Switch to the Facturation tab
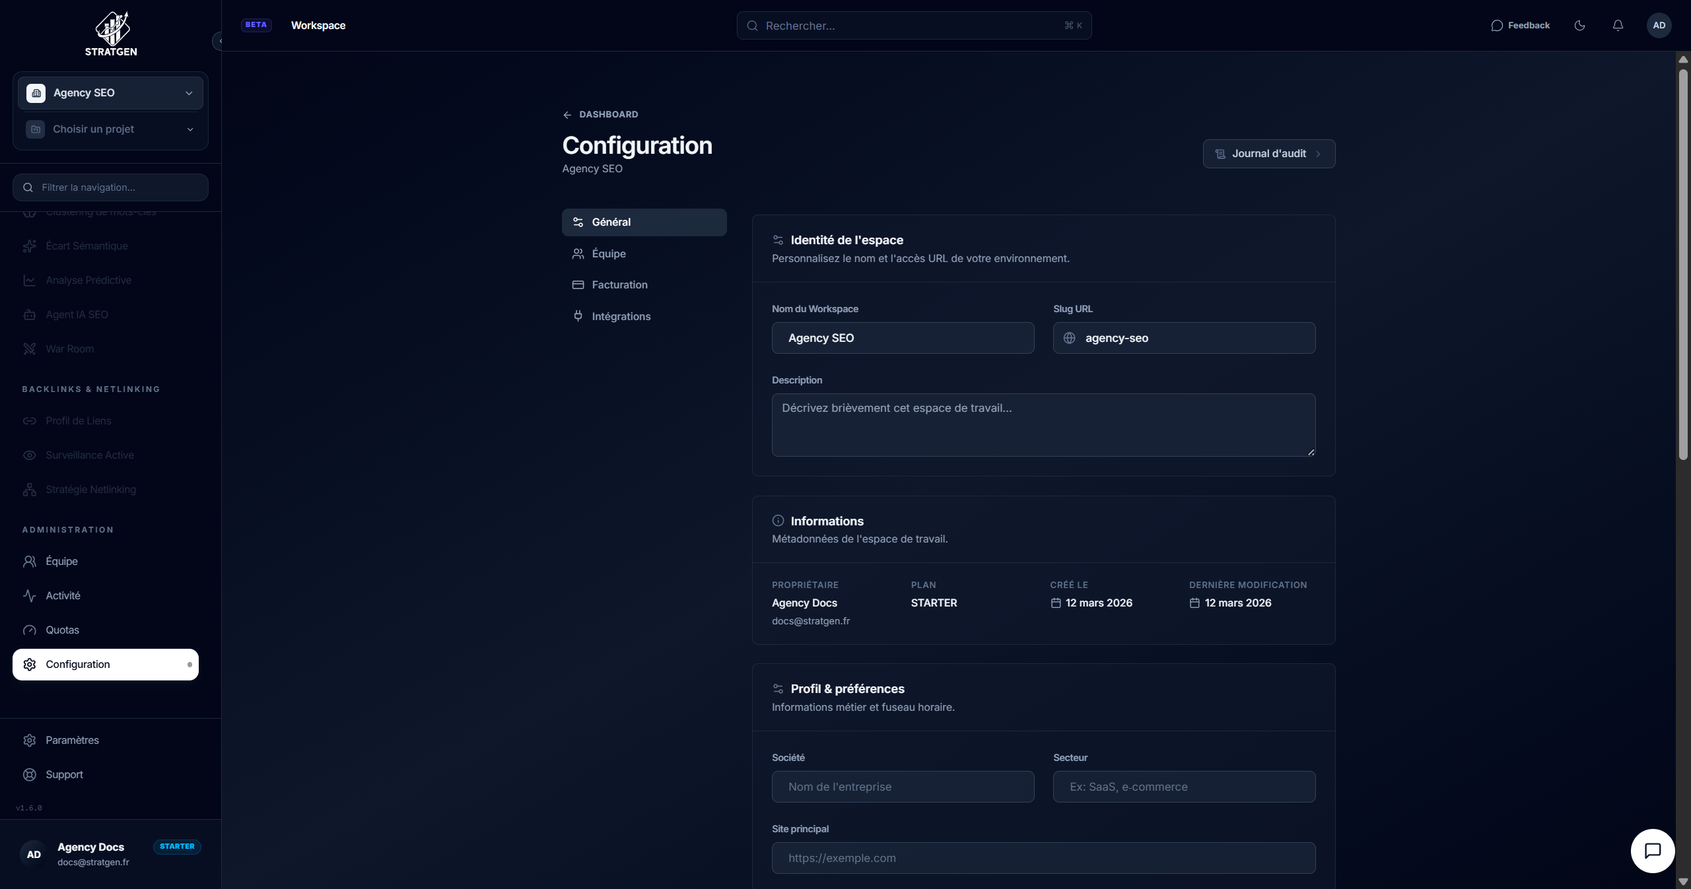This screenshot has width=1691, height=889. pyautogui.click(x=619, y=284)
